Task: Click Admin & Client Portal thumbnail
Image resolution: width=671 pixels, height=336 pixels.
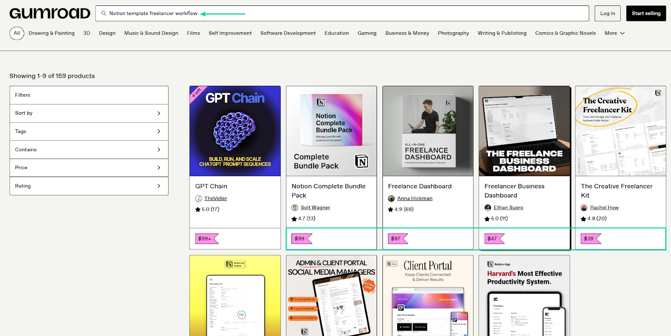Action: coord(331,295)
